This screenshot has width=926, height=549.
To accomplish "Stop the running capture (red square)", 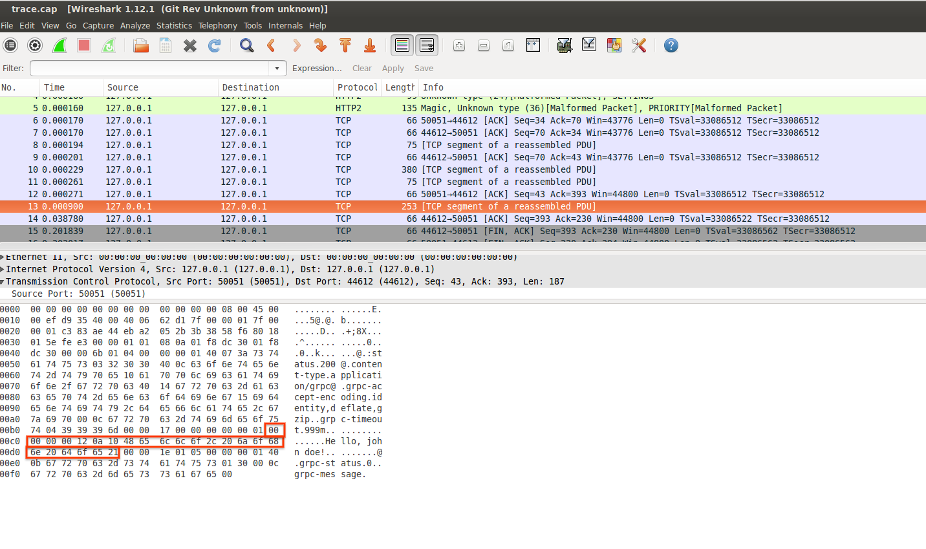I will [x=84, y=45].
